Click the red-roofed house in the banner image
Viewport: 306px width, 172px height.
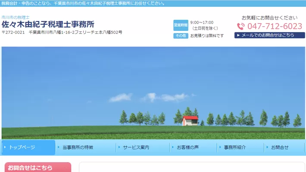click(190, 120)
